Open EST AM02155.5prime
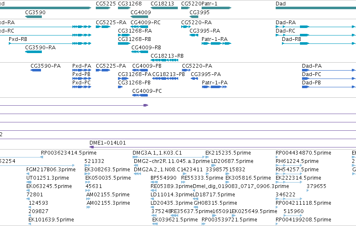The width and height of the screenshot is (356, 226). click(x=88, y=199)
